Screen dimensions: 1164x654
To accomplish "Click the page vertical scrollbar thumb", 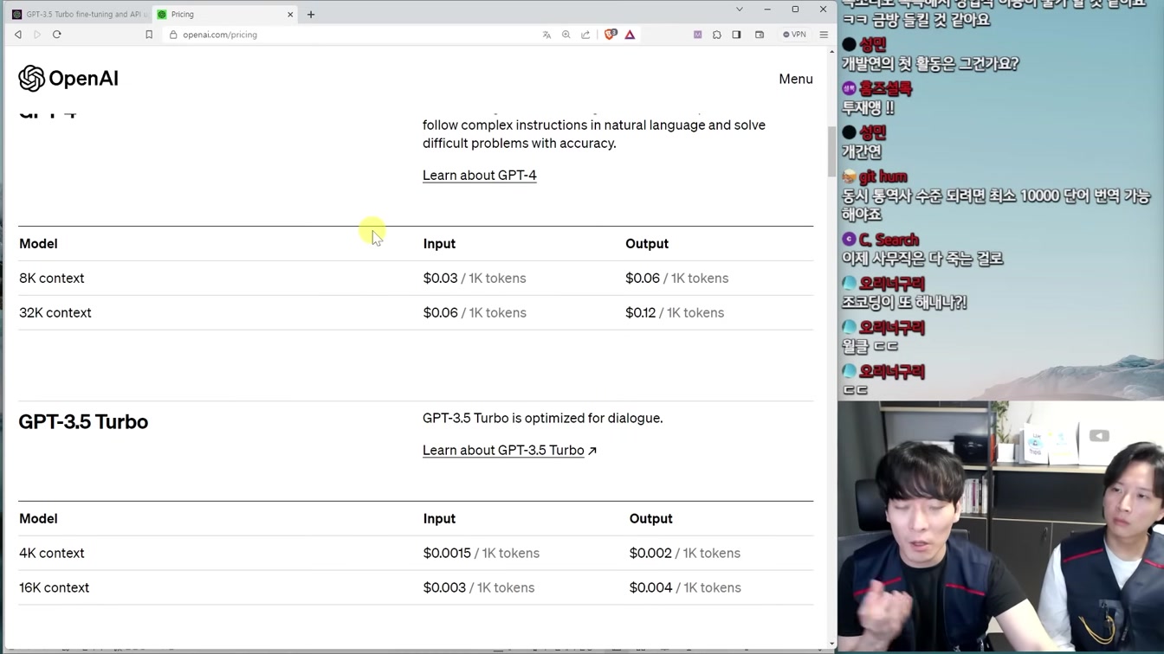I will [x=831, y=151].
